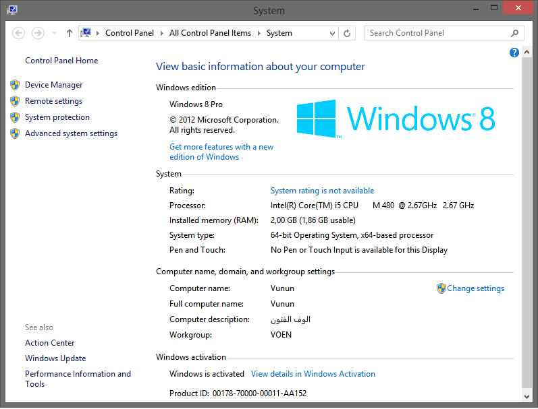Image resolution: width=538 pixels, height=409 pixels.
Task: Go back using the Back arrow button
Action: tap(18, 33)
